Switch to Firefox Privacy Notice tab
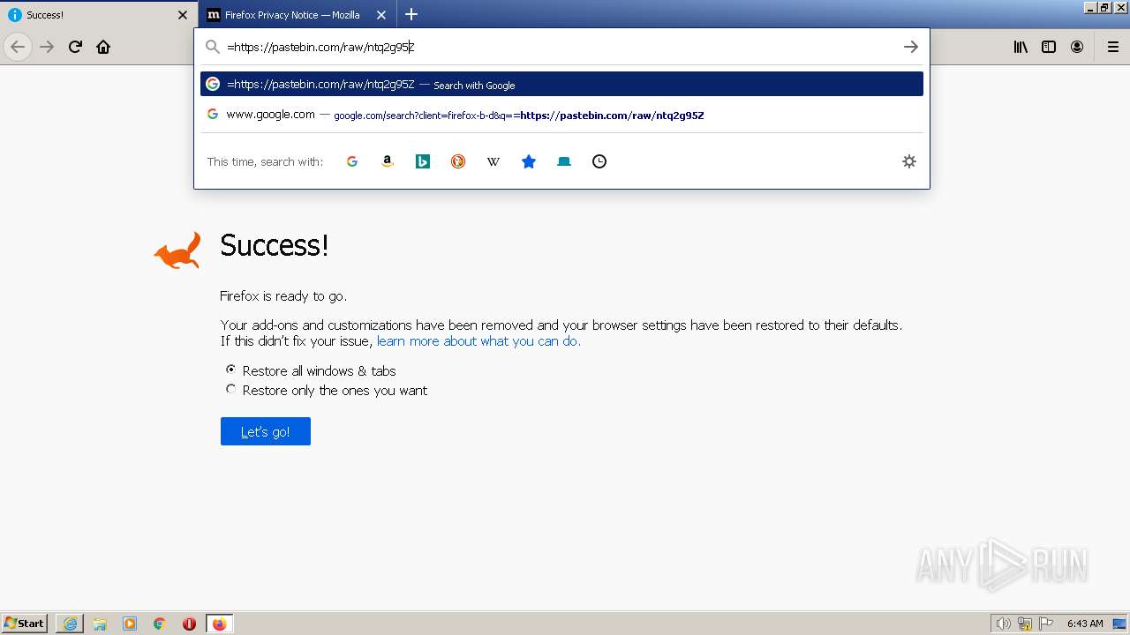1130x635 pixels. (297, 15)
